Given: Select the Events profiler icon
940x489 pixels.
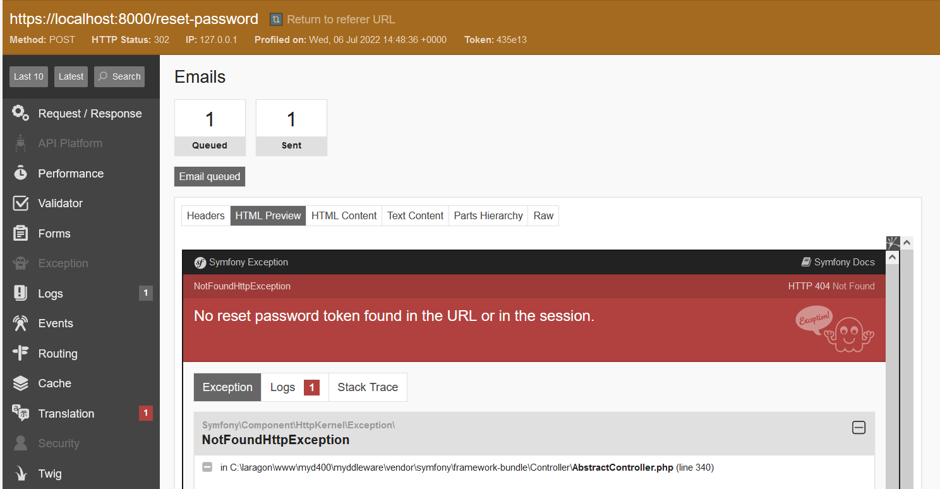Looking at the screenshot, I should coord(56,323).
